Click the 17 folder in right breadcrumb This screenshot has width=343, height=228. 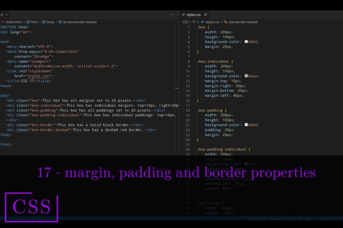[x=194, y=22]
